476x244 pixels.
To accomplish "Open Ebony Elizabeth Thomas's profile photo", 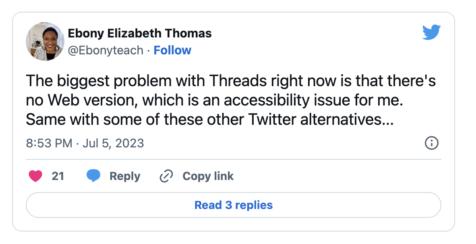I will pyautogui.click(x=45, y=41).
